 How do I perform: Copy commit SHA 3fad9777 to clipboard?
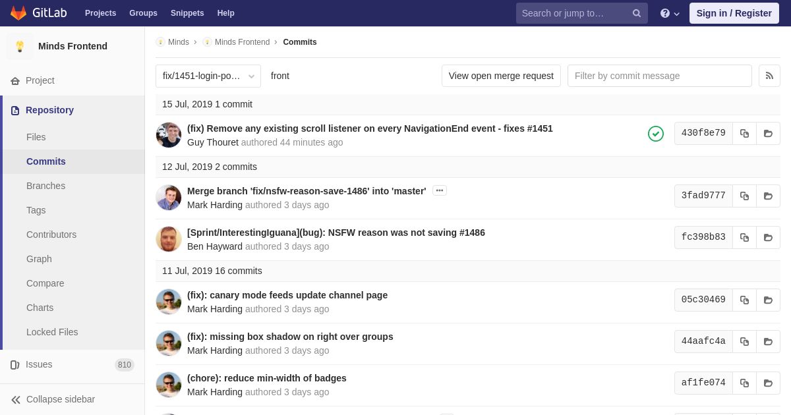point(744,196)
